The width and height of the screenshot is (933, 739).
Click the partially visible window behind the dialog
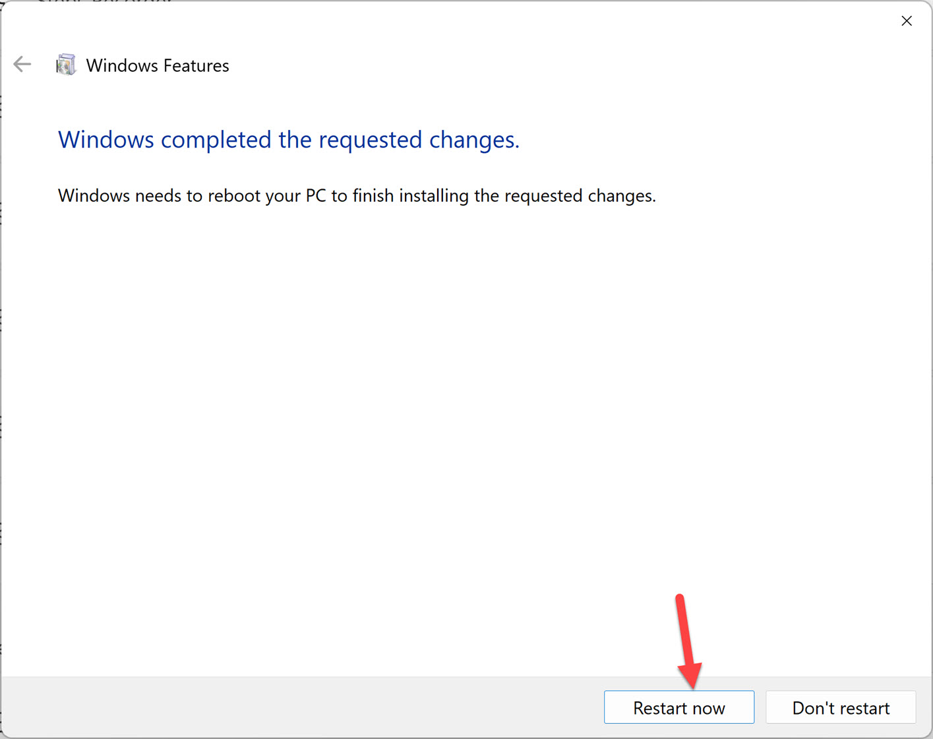[x=3, y=330]
